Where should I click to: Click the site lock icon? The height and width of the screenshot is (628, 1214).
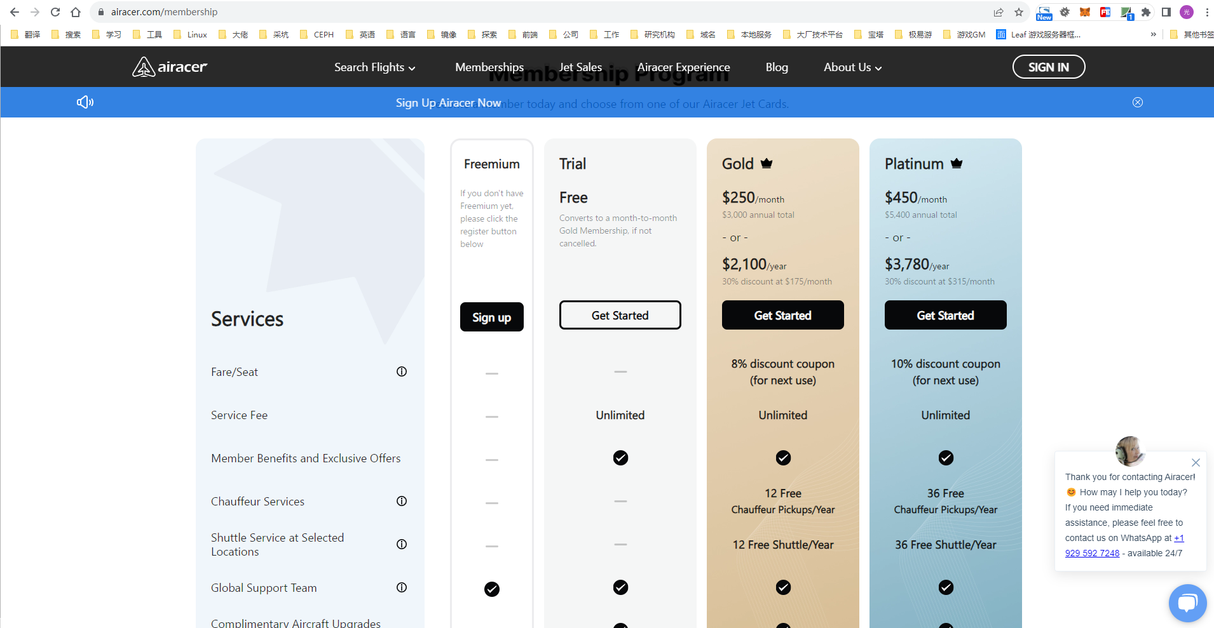tap(100, 12)
